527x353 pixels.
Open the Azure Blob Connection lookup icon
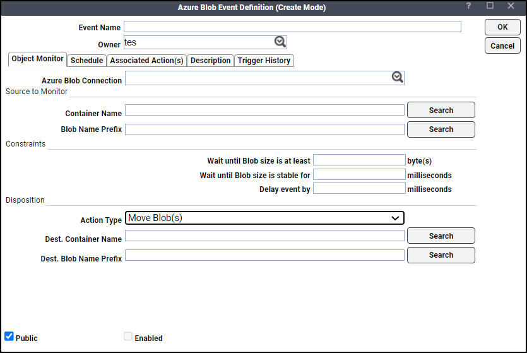pyautogui.click(x=397, y=77)
